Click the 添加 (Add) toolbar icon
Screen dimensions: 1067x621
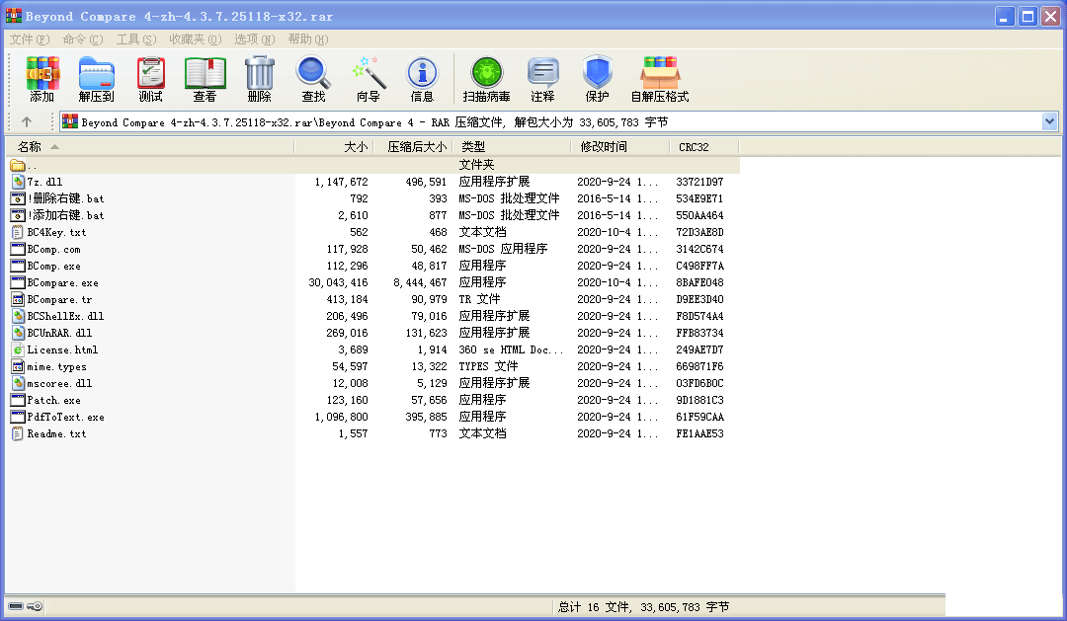click(42, 73)
